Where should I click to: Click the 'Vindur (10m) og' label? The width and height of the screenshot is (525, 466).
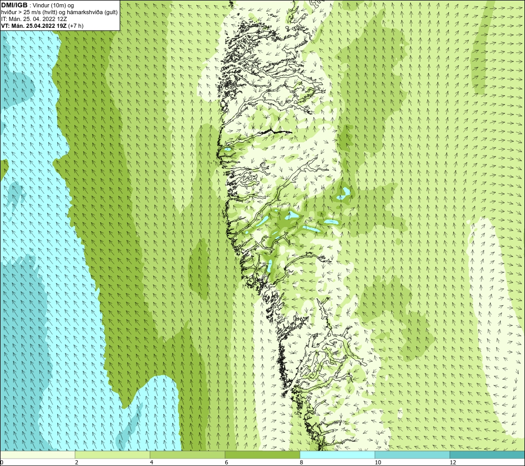click(53, 6)
